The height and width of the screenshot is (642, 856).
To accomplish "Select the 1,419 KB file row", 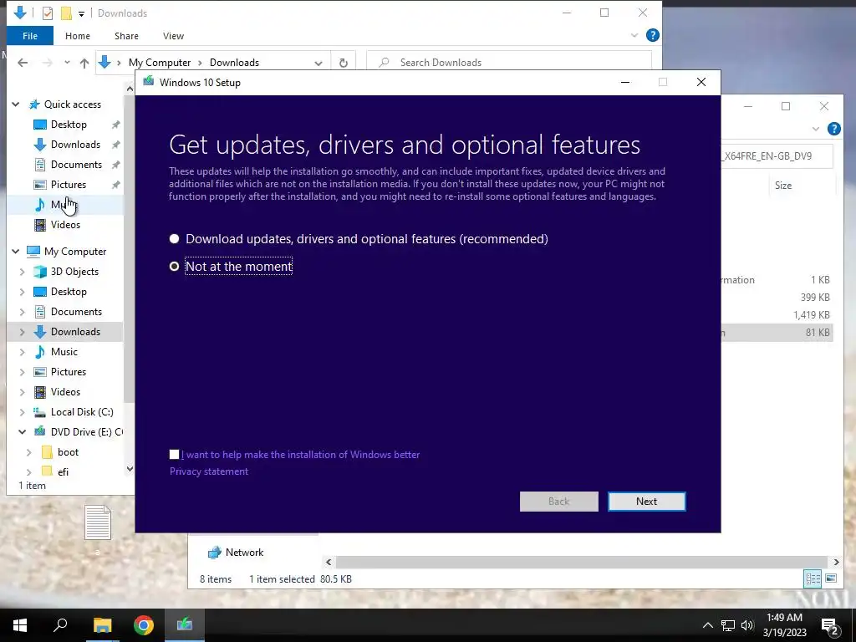I will click(777, 315).
